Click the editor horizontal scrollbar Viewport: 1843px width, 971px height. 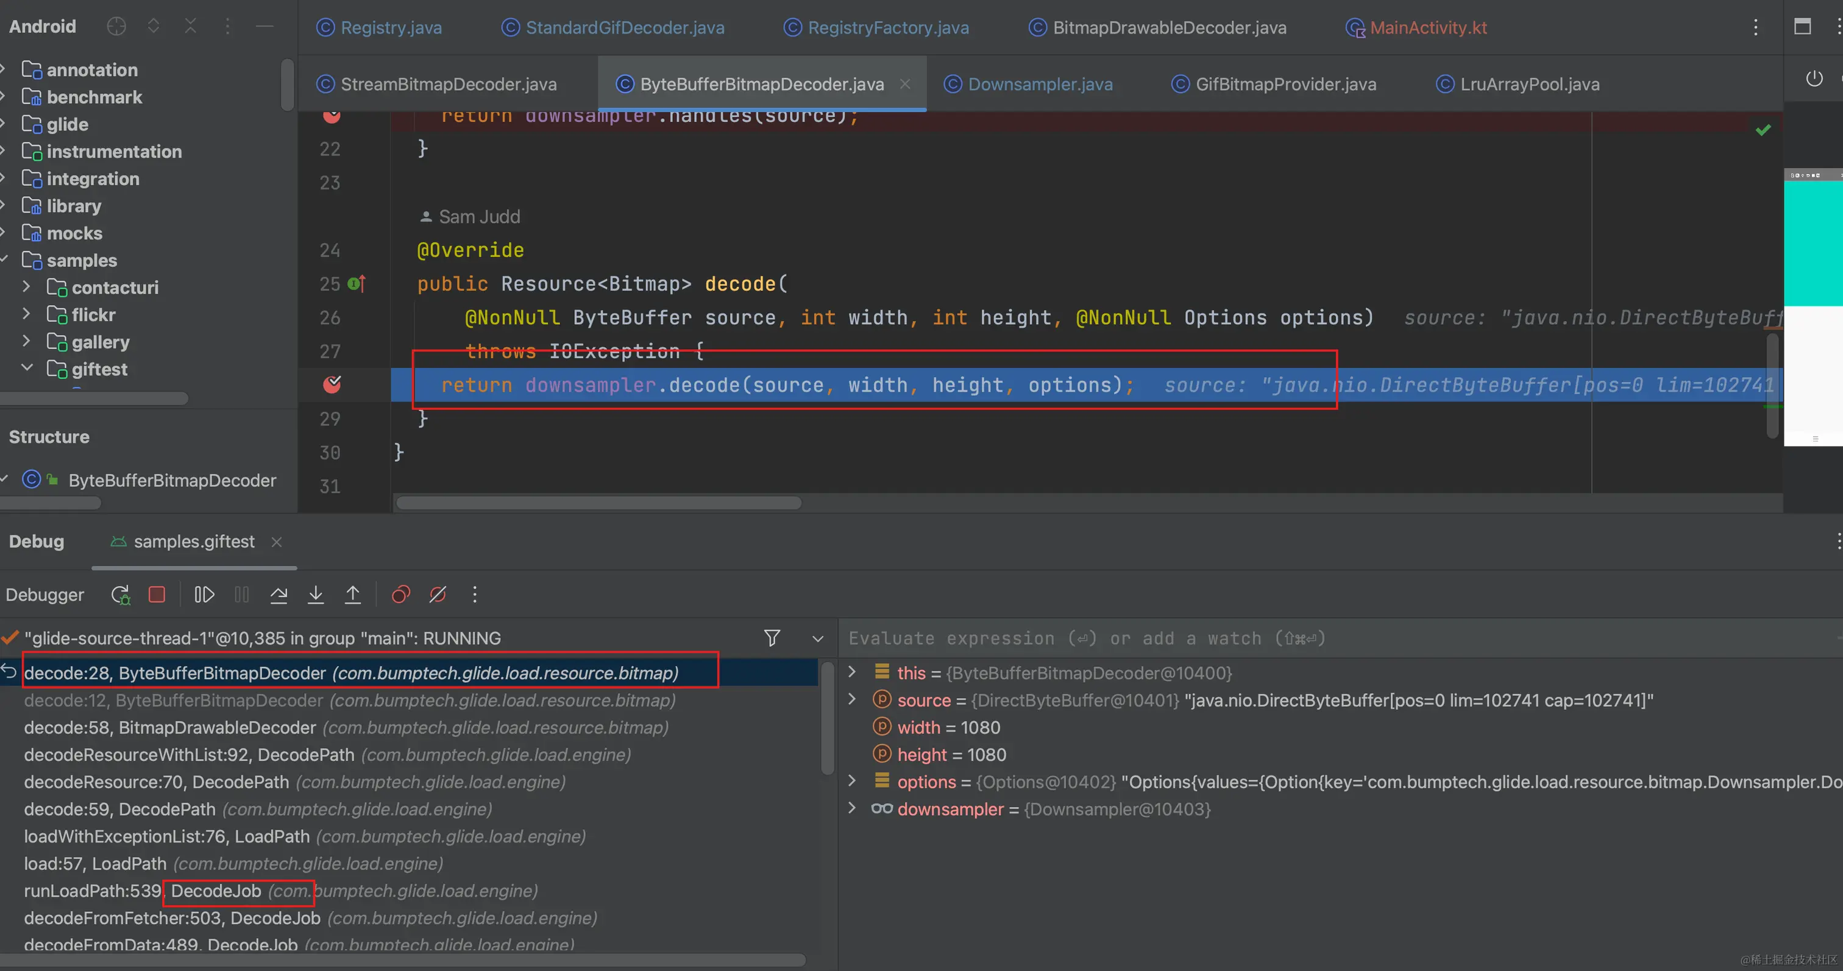(x=599, y=503)
